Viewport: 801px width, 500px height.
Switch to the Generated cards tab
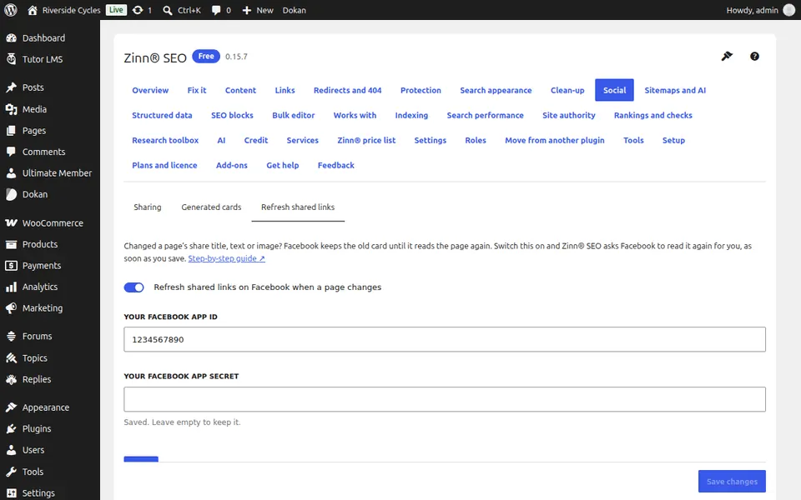[211, 207]
